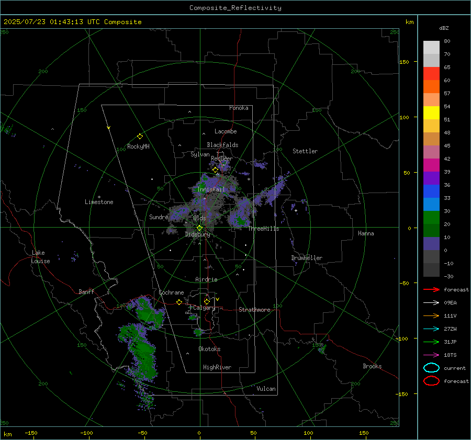
Task: Click the yellow diamond marker at RedDeer
Action: coord(215,170)
